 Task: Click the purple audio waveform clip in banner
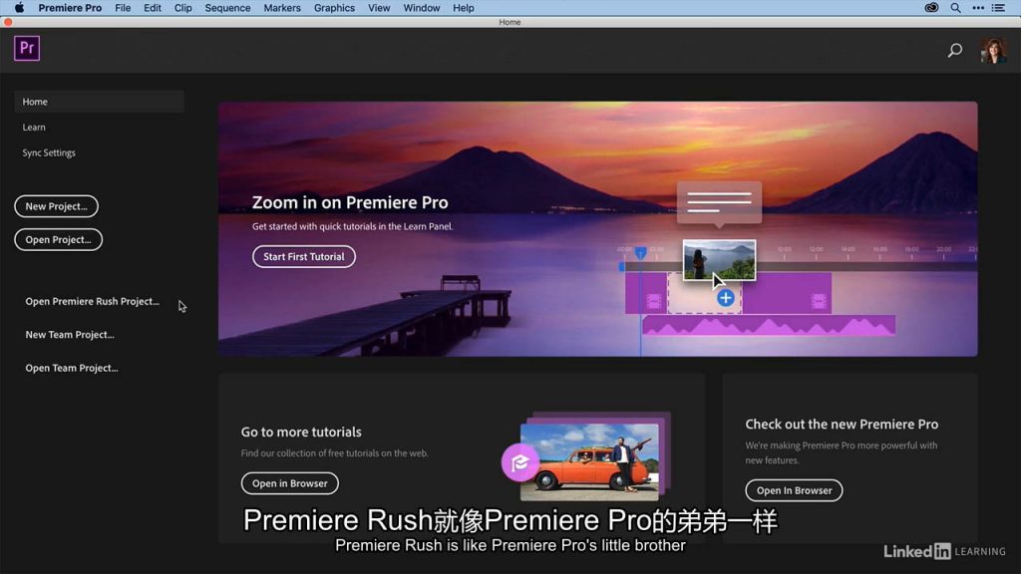(769, 326)
